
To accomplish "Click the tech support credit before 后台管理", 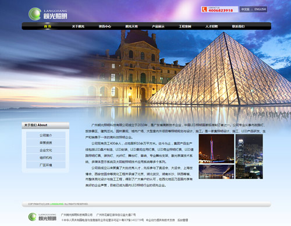I will (x=160, y=220).
